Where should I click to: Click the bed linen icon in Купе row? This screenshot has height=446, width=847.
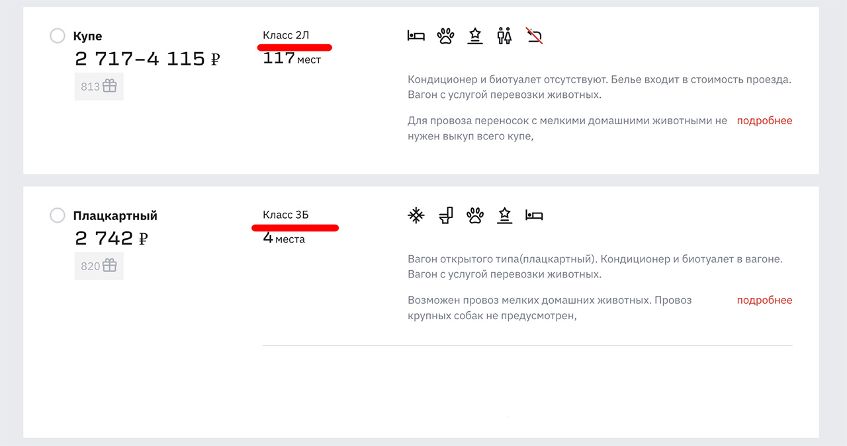[x=416, y=36]
